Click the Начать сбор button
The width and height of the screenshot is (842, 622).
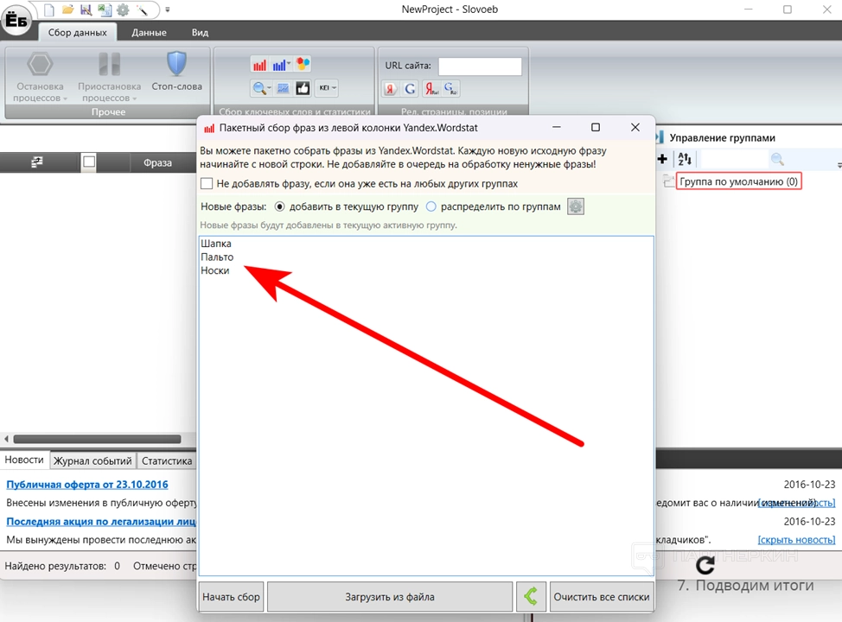pyautogui.click(x=231, y=597)
